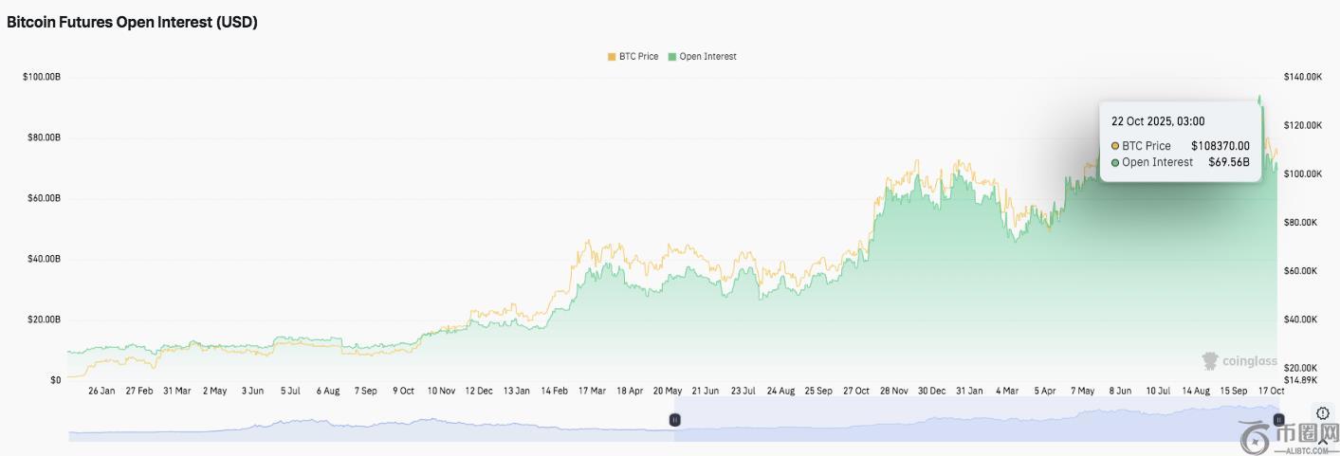The width and height of the screenshot is (1340, 456).
Task: Click the $108370.00 price value in tooltip
Action: click(x=1220, y=146)
